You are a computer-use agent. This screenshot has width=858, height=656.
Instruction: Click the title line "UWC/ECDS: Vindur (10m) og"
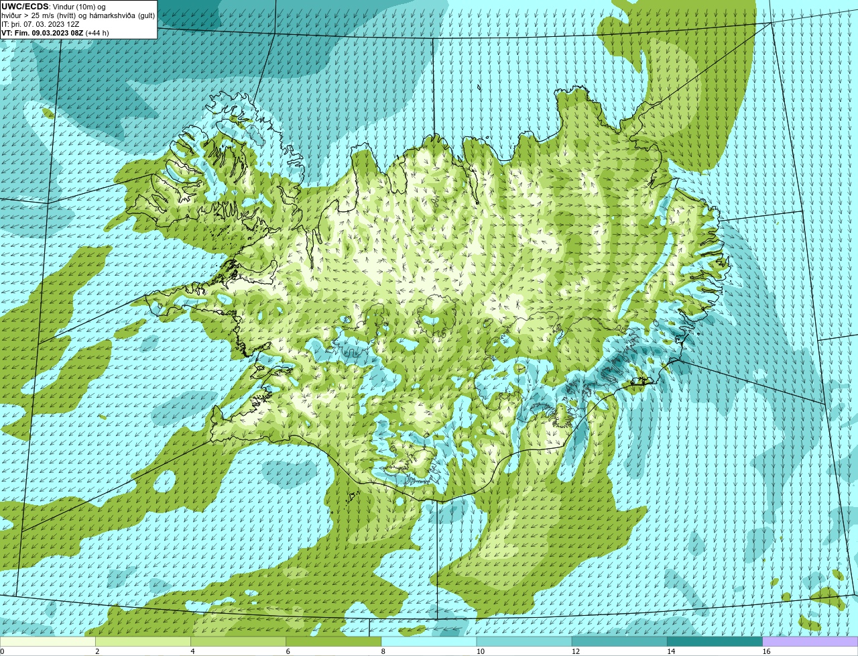[x=54, y=7]
